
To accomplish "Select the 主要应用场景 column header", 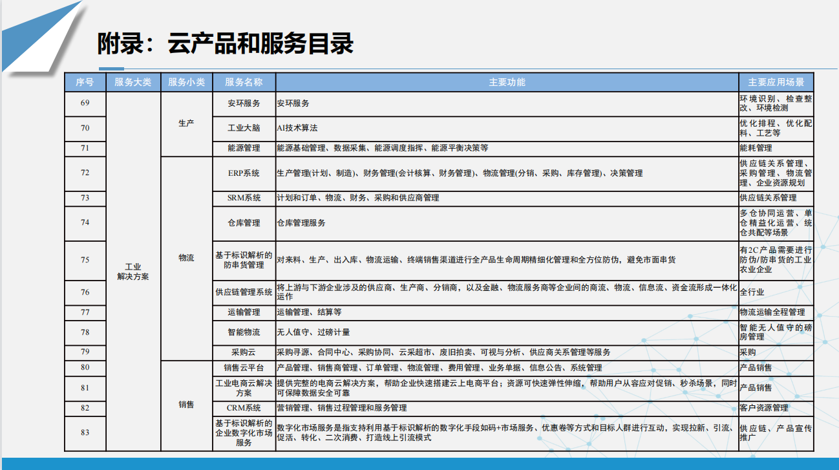I will point(776,82).
